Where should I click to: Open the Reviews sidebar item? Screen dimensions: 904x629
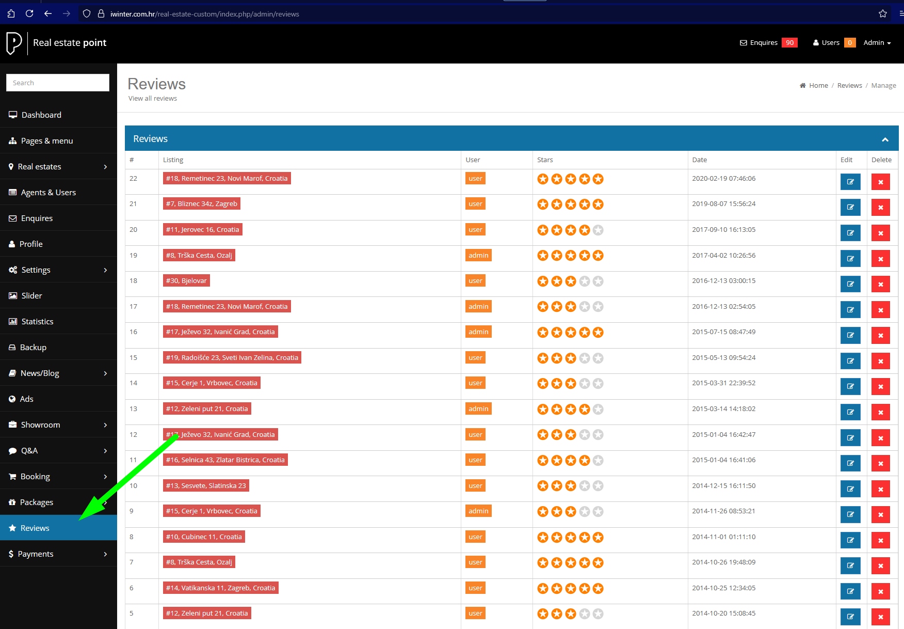pos(58,528)
